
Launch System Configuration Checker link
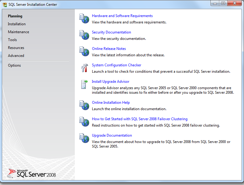116,65
